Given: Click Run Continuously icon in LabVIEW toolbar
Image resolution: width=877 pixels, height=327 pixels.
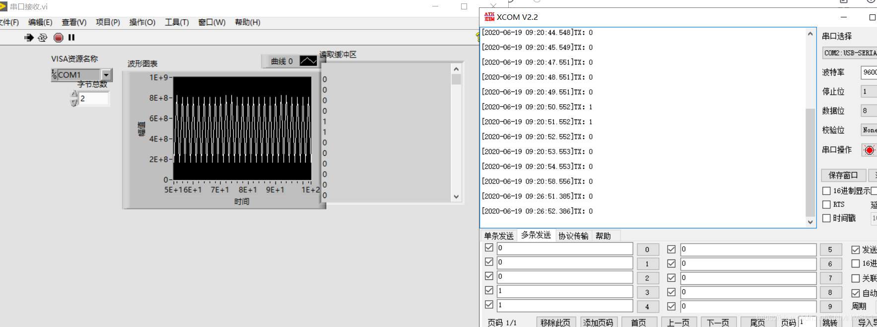Looking at the screenshot, I should pyautogui.click(x=43, y=37).
